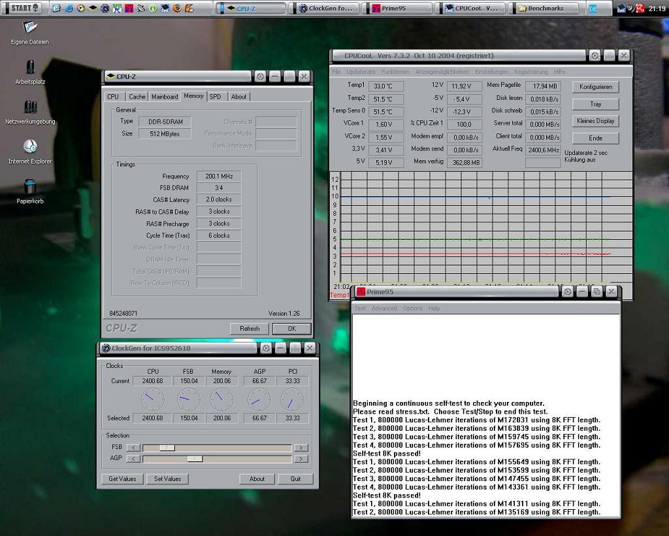Click CPUCool icon in system tray
This screenshot has height=536, width=669.
point(622,8)
